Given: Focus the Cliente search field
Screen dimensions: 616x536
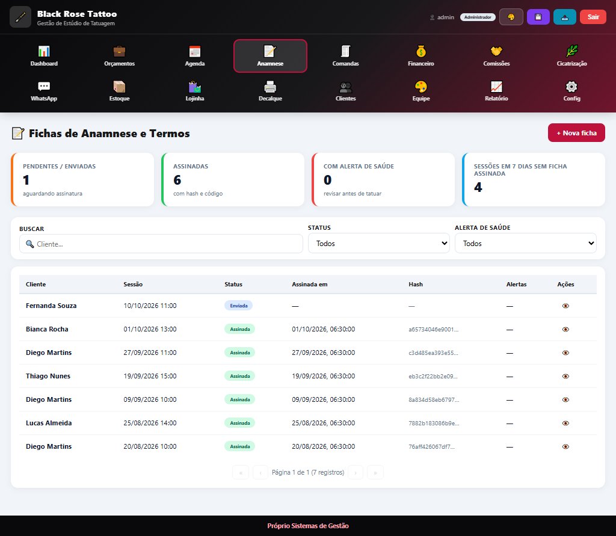Looking at the screenshot, I should click(161, 244).
